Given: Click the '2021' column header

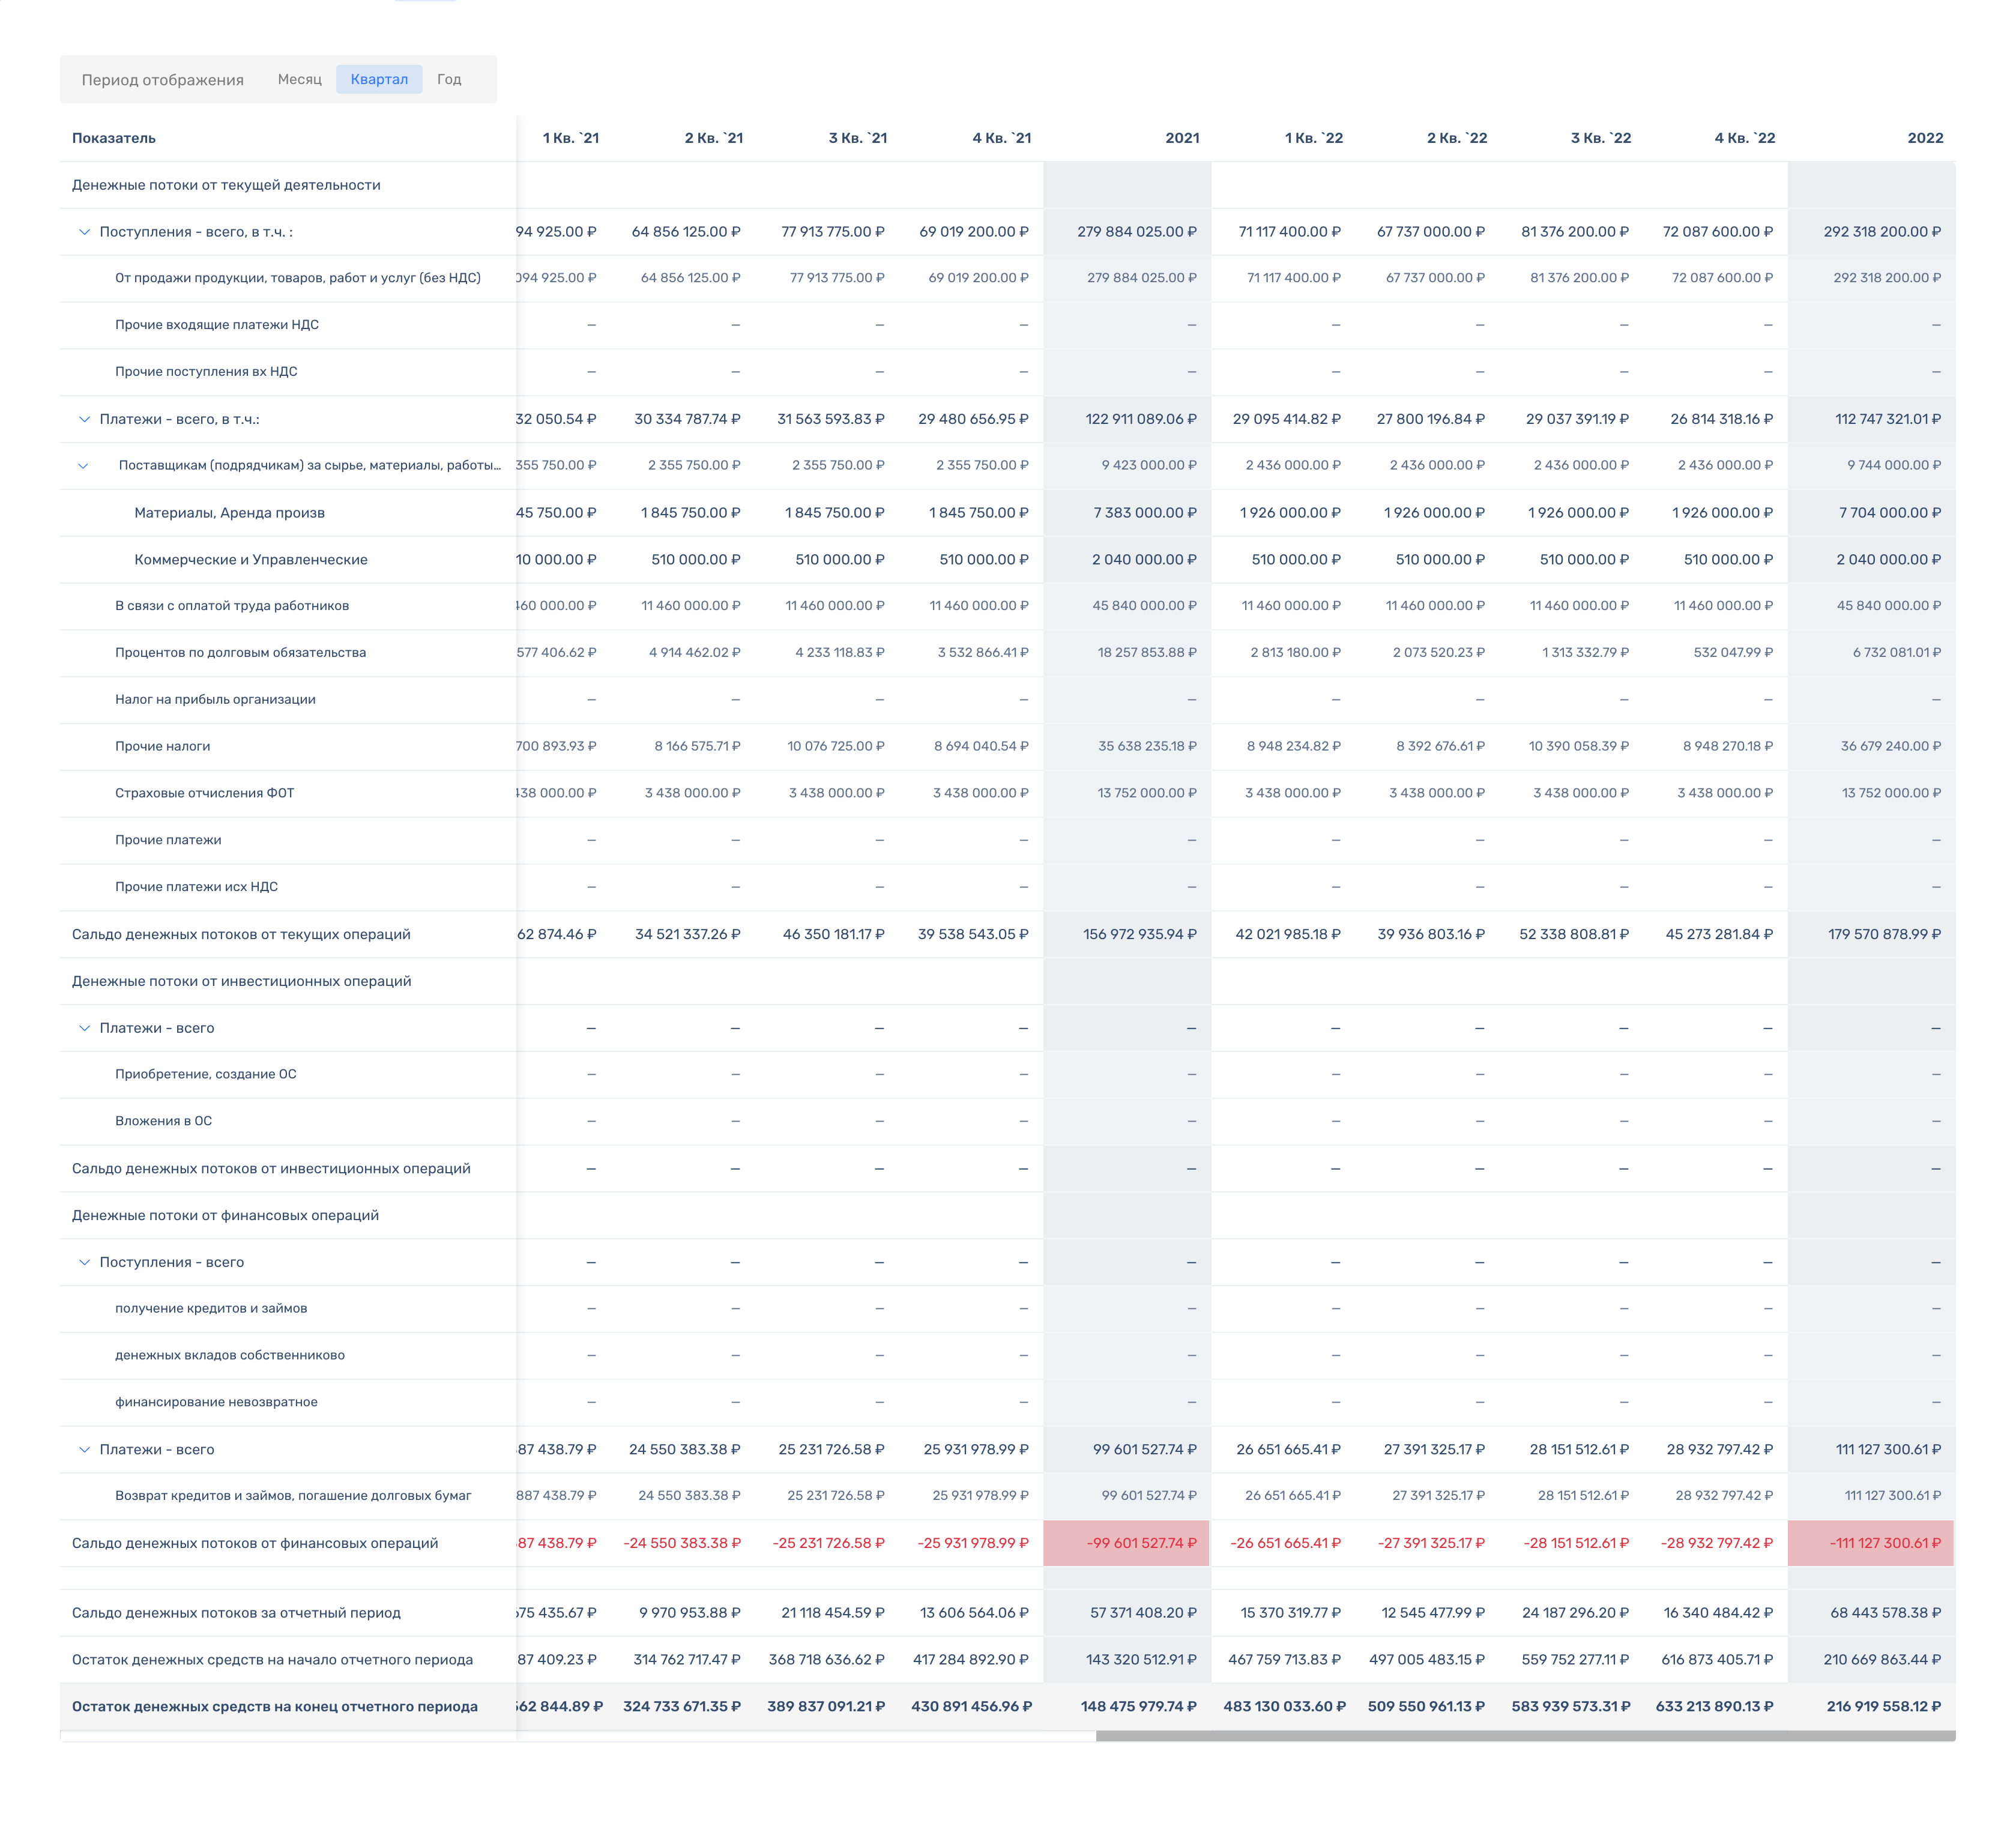Looking at the screenshot, I should 1181,138.
